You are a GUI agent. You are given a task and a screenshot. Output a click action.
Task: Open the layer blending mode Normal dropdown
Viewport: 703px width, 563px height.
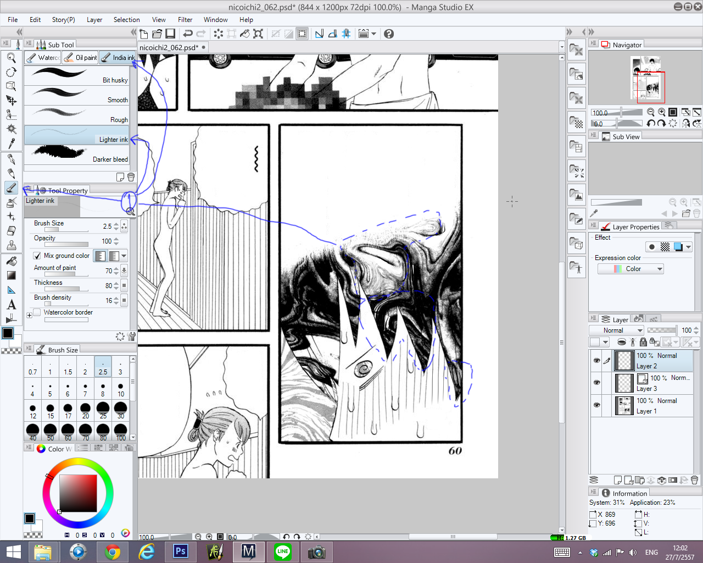[x=616, y=330]
